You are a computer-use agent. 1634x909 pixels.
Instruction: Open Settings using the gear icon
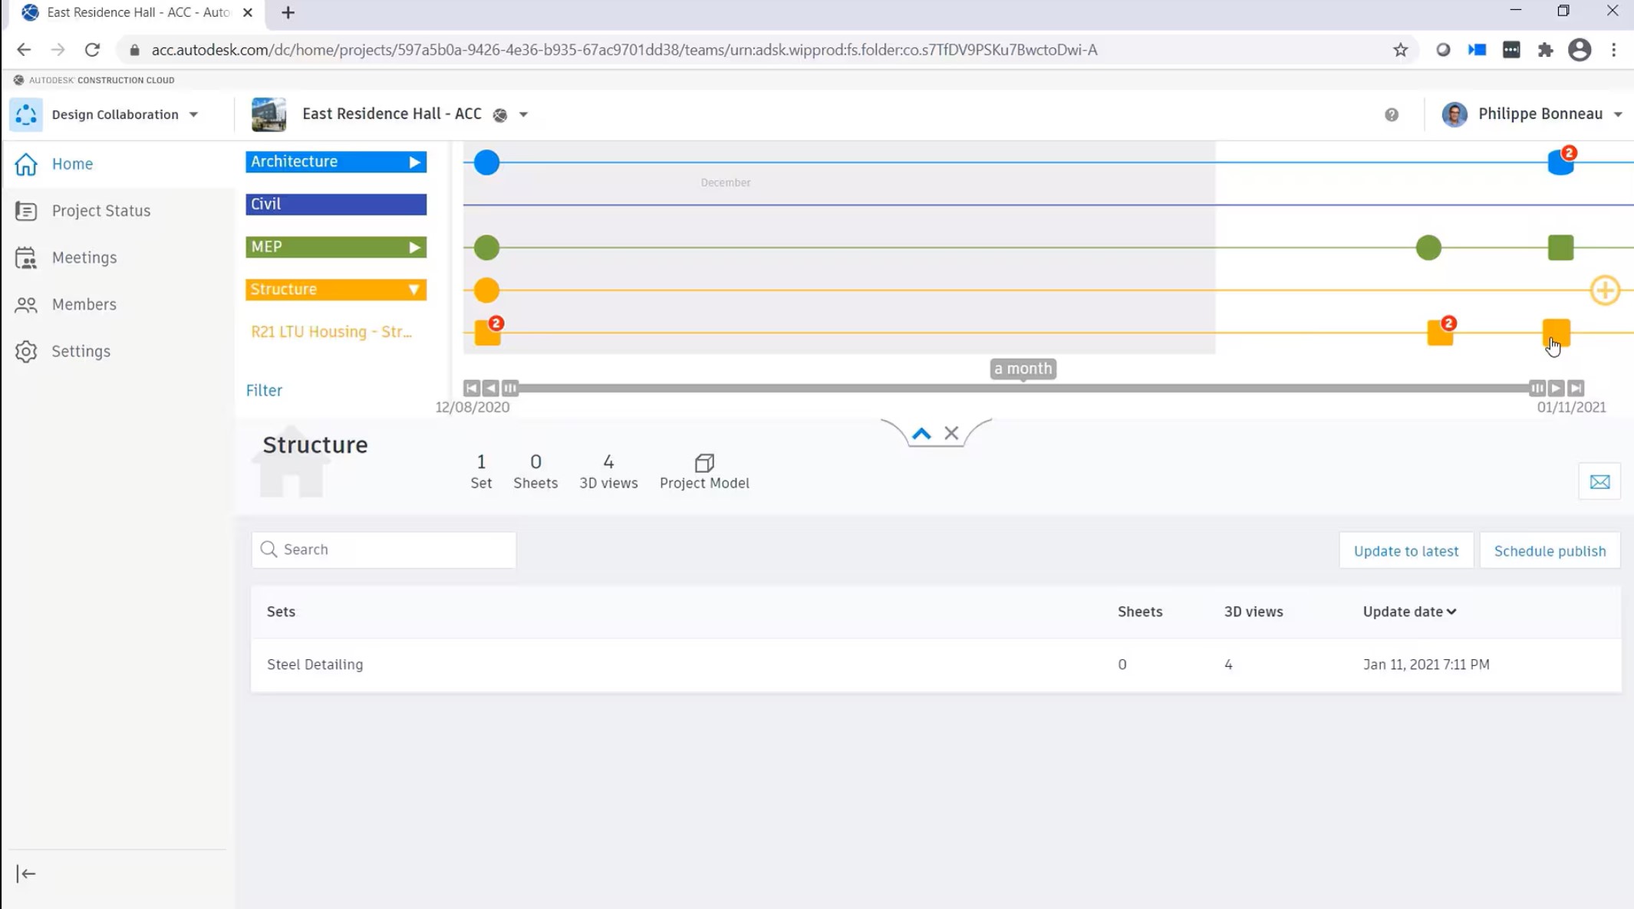click(x=26, y=350)
